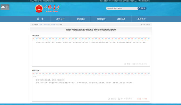Image resolution: width=181 pixels, height=105 pixels.
Task: Click the clock icon beside the reply date
Action: coord(119,99)
